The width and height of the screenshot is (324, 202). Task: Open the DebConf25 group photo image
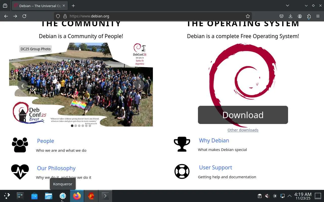click(x=81, y=85)
